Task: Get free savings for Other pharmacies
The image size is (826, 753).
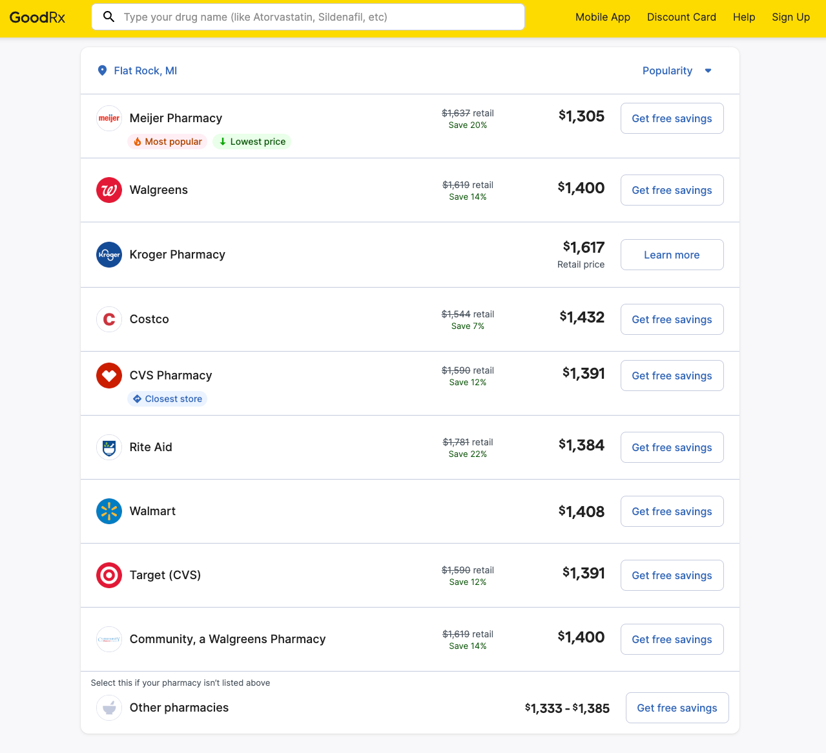Action: point(677,708)
